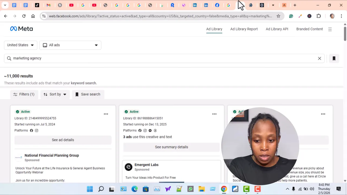Open the volume control in system tray
This screenshot has width=347, height=195.
pyautogui.click(x=312, y=189)
